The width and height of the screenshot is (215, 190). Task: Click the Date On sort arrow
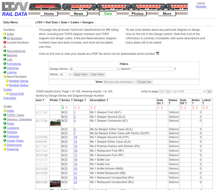pos(159,107)
